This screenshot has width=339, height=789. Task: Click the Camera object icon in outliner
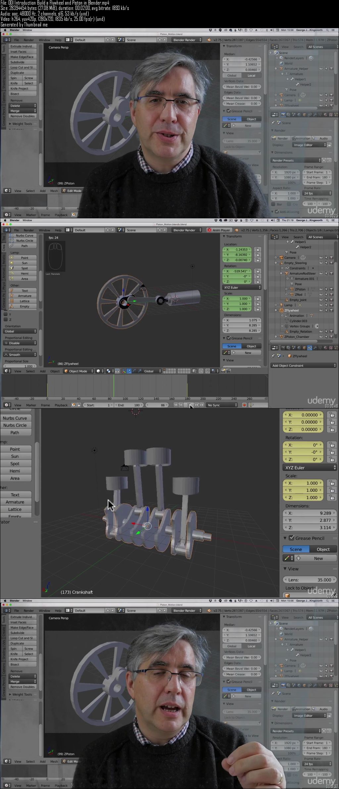coord(281,258)
